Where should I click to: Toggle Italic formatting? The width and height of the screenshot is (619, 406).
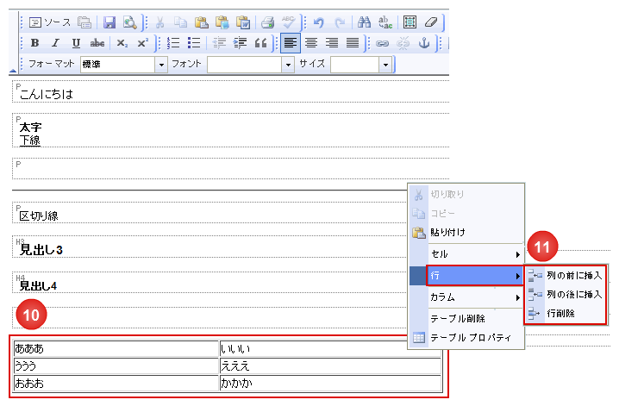[x=55, y=43]
